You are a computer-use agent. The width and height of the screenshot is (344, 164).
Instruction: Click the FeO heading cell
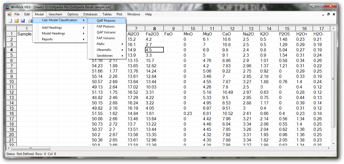coord(173,34)
